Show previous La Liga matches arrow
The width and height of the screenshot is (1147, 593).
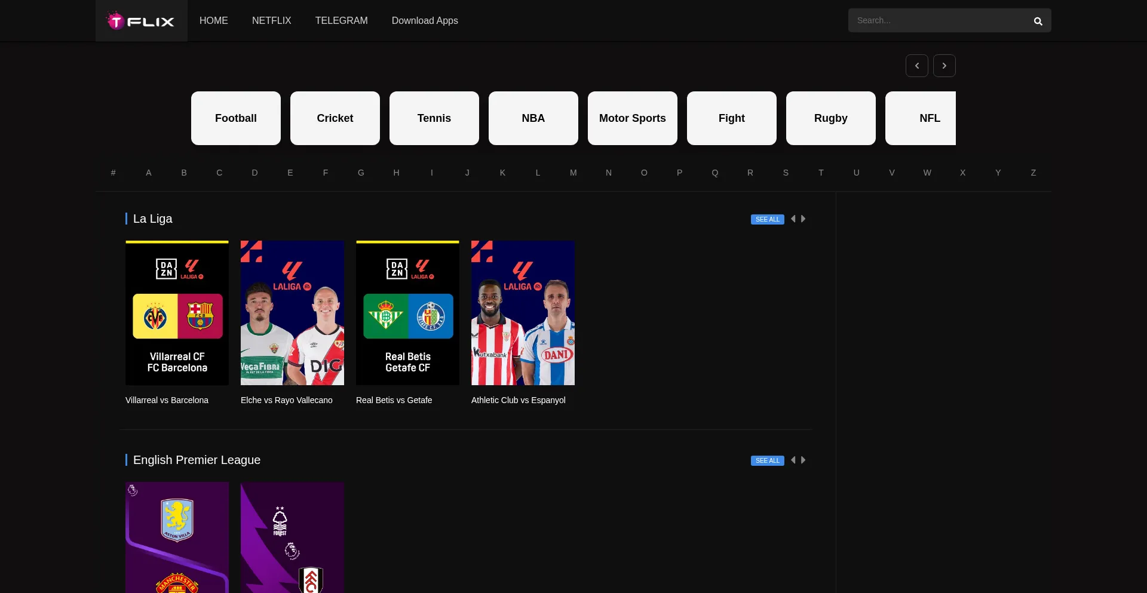tap(793, 219)
